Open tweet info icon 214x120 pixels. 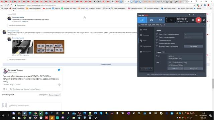coord(59,84)
